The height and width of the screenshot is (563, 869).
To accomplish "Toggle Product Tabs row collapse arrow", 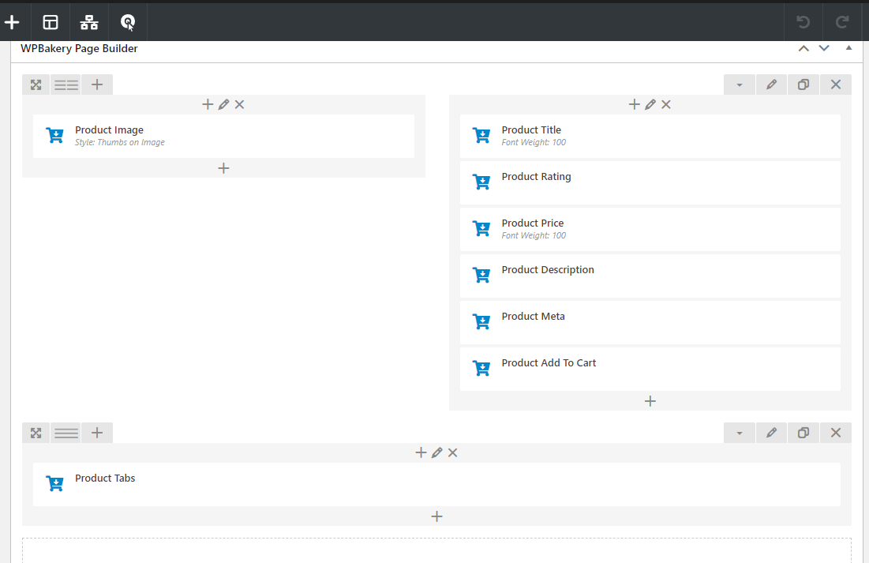I will (x=740, y=434).
